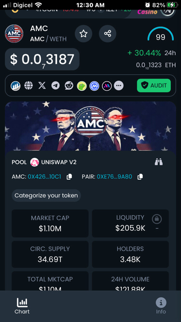181x322 pixels.
Task: Click the globe website icon
Action: tap(28, 85)
